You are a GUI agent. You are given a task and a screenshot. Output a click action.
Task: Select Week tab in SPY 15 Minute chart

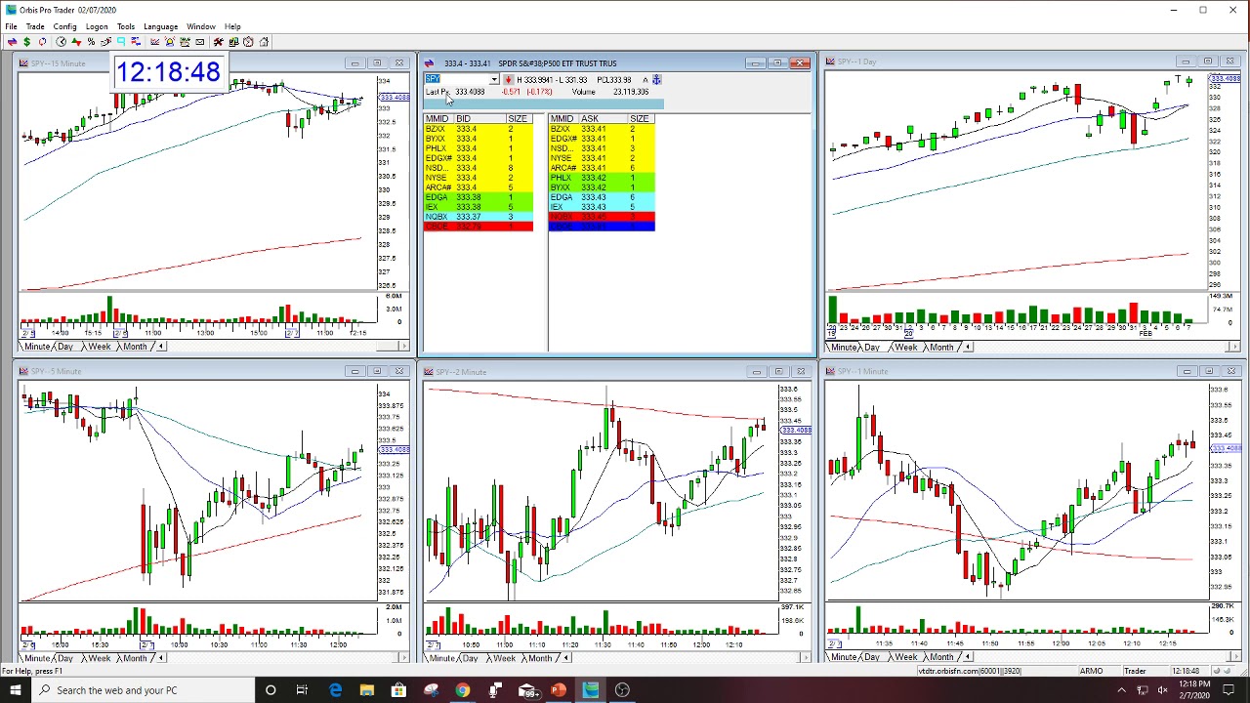(x=99, y=347)
